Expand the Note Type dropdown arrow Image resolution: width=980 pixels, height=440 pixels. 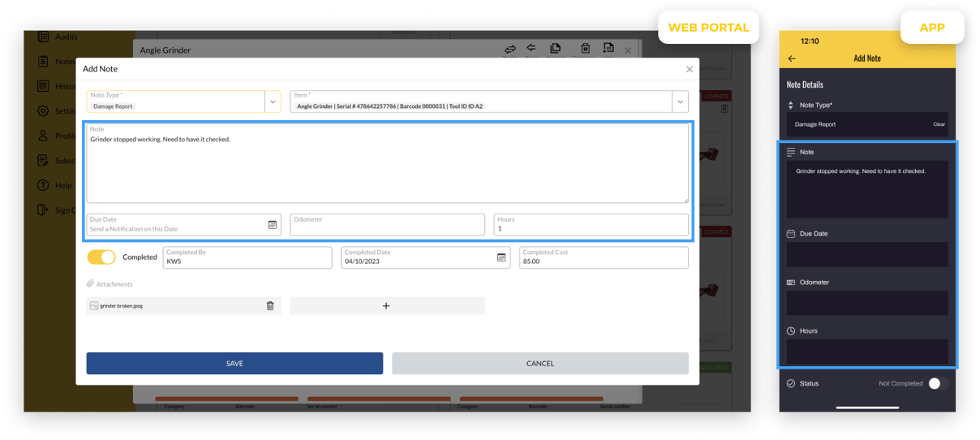273,102
